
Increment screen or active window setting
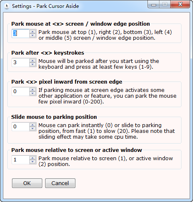pyautogui.click(x=33, y=158)
